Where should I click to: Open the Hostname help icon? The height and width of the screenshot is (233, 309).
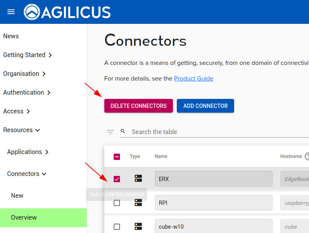click(307, 156)
